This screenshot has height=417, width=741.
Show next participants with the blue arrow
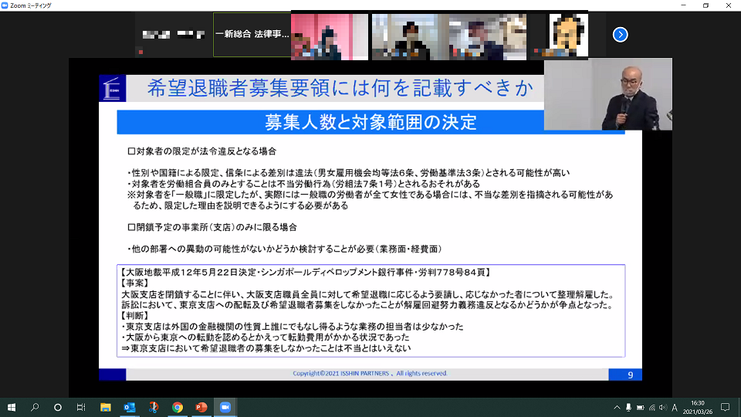[x=620, y=35]
